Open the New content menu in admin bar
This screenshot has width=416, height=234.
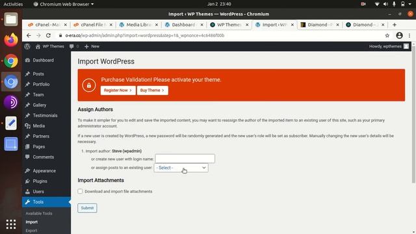tap(92, 46)
